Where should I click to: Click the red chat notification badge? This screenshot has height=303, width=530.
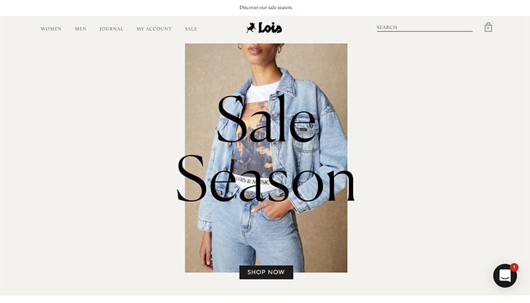click(x=514, y=267)
